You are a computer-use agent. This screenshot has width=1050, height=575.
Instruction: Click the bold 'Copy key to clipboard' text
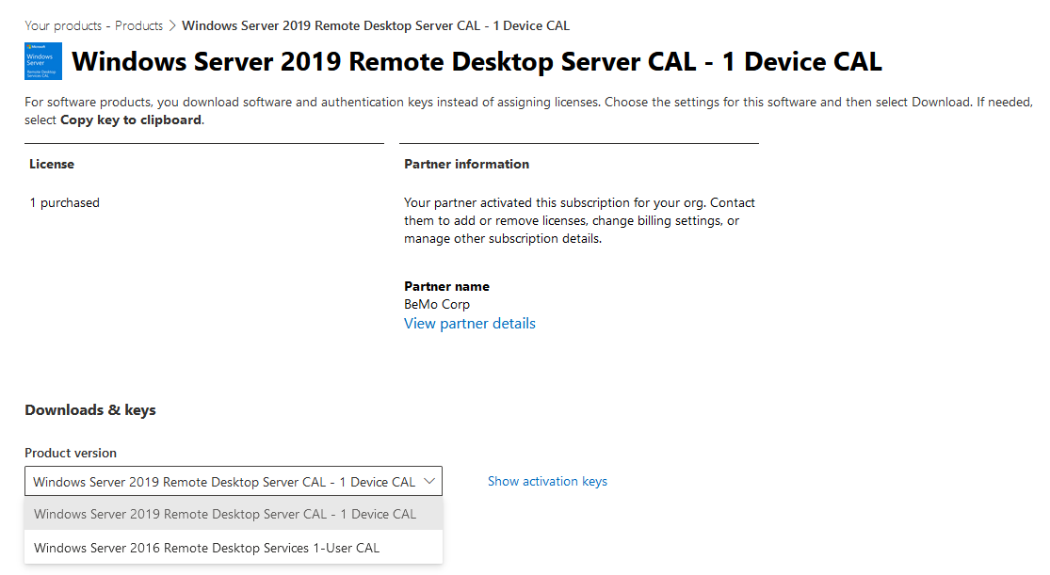pyautogui.click(x=131, y=120)
